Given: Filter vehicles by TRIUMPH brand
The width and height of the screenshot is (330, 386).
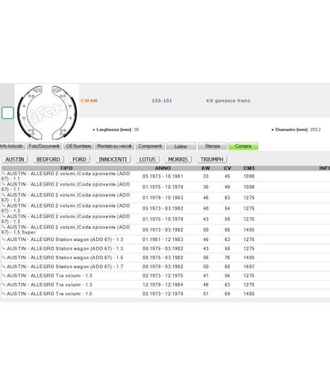Looking at the screenshot, I should click(212, 159).
